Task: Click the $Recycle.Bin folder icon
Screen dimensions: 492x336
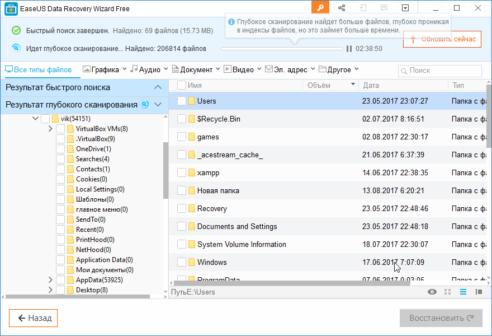Action: (x=192, y=119)
